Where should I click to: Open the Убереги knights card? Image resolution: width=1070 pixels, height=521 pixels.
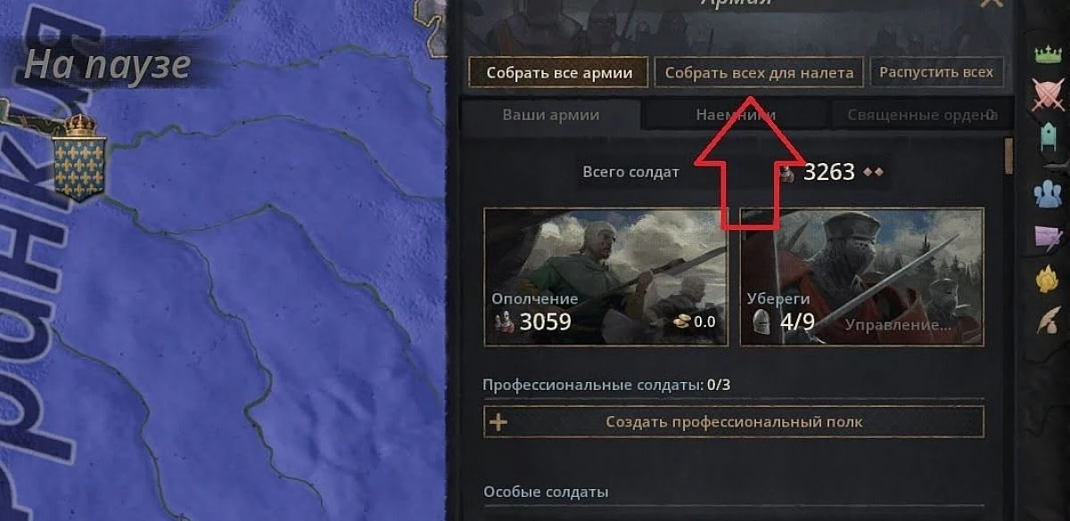point(862,277)
